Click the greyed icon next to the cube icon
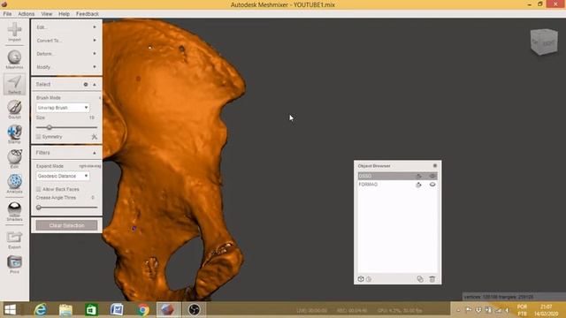The width and height of the screenshot is (566, 318). [369, 279]
